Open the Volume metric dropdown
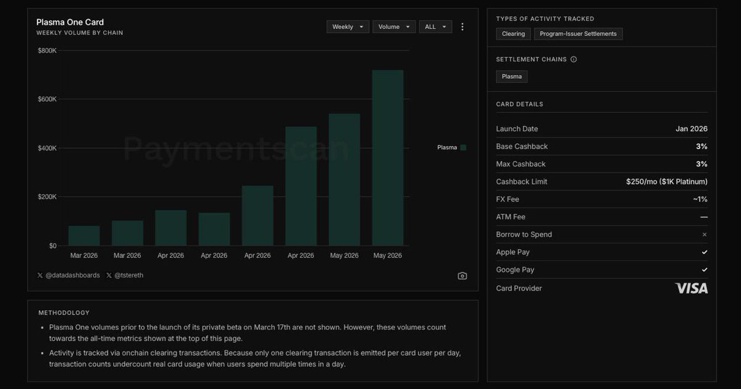This screenshot has width=741, height=389. pyautogui.click(x=394, y=27)
